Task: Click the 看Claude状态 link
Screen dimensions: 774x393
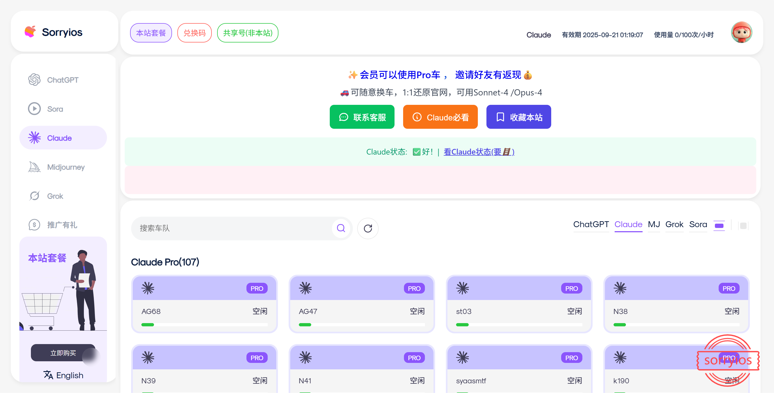Action: click(479, 152)
